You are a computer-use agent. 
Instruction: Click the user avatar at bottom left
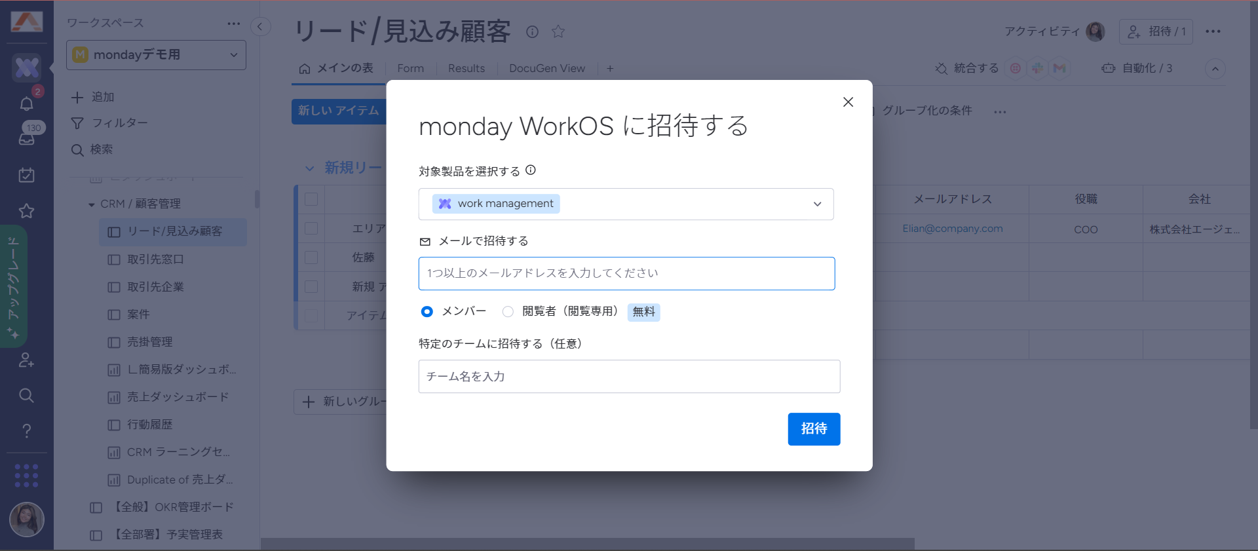coord(27,520)
